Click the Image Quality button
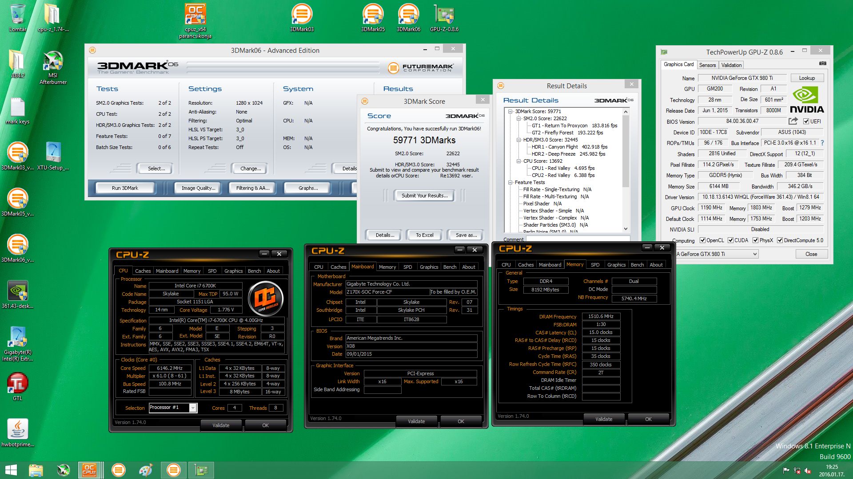The image size is (853, 479). click(198, 188)
